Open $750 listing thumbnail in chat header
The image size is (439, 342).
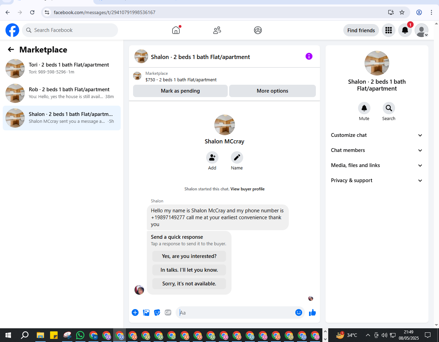point(137,76)
